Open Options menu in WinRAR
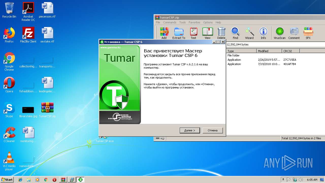 [x=208, y=22]
